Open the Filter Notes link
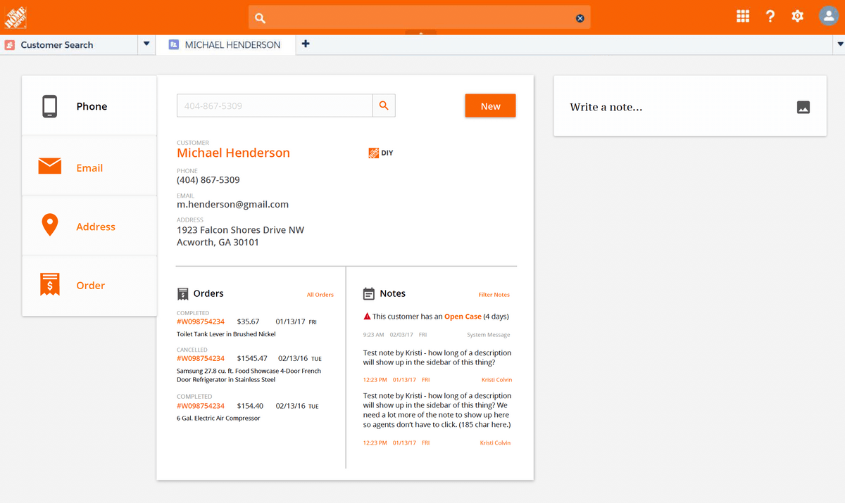845x503 pixels. pos(494,295)
